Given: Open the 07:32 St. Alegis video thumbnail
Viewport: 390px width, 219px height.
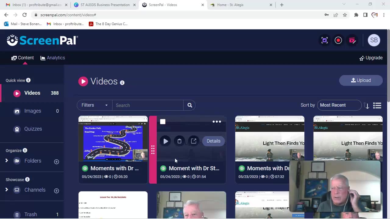Looking at the screenshot, I should coord(270,139).
